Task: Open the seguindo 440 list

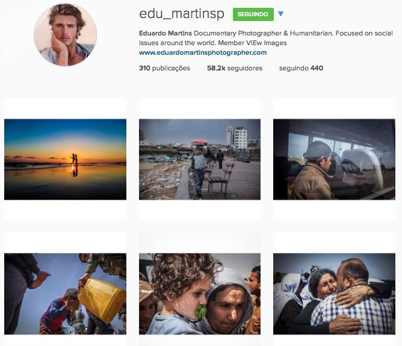Action: tap(301, 68)
